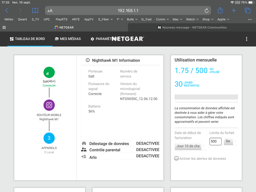
Task: Open the S_TV bookmark
Action: [35, 19]
